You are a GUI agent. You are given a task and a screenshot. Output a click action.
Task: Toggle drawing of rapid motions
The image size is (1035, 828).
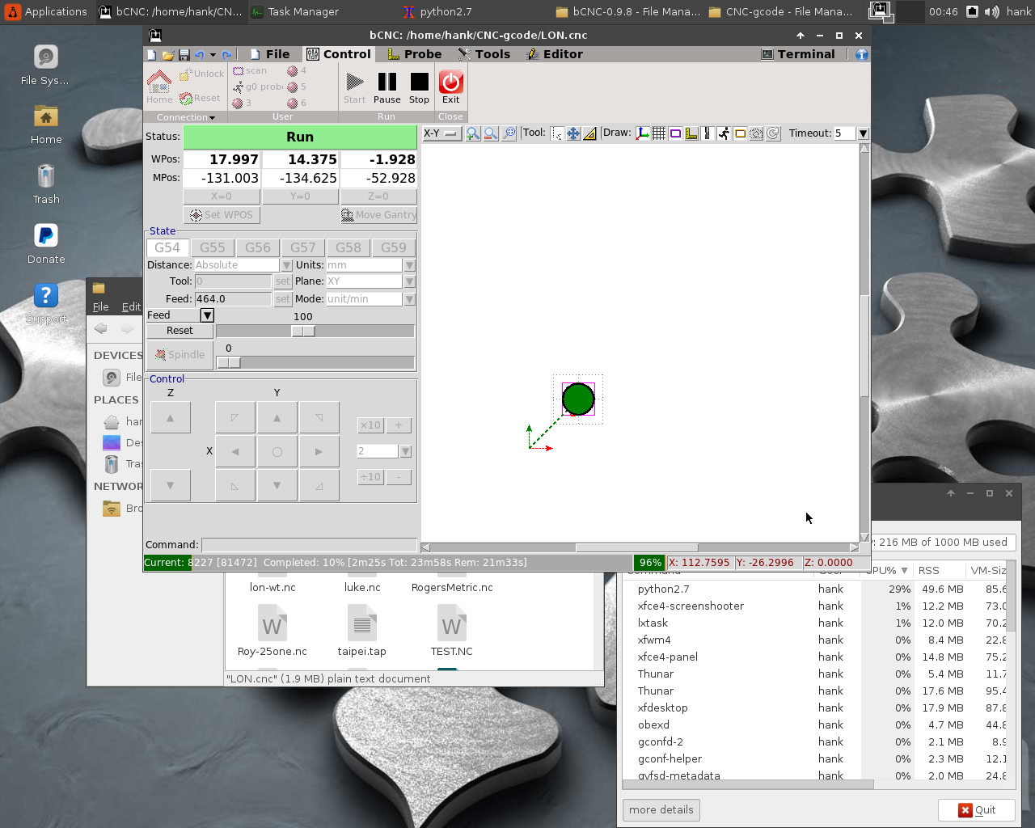(724, 133)
